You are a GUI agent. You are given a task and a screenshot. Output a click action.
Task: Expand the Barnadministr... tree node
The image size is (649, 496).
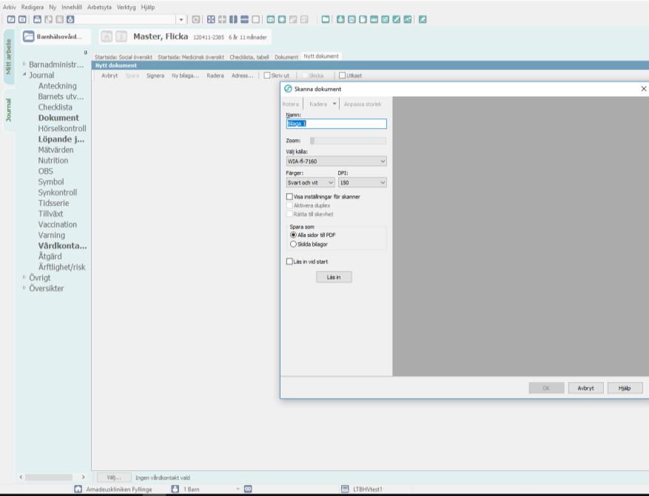coord(24,64)
